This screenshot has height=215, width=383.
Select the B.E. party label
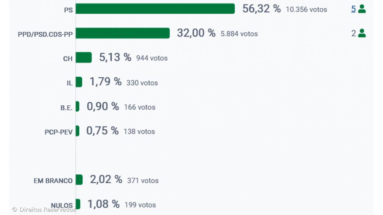pos(67,108)
